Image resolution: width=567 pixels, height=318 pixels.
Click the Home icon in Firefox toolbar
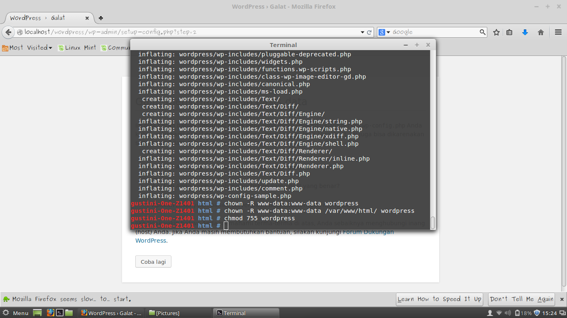point(541,32)
